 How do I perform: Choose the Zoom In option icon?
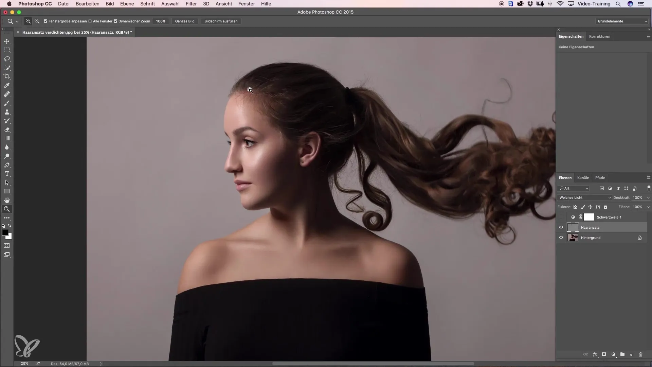click(28, 21)
